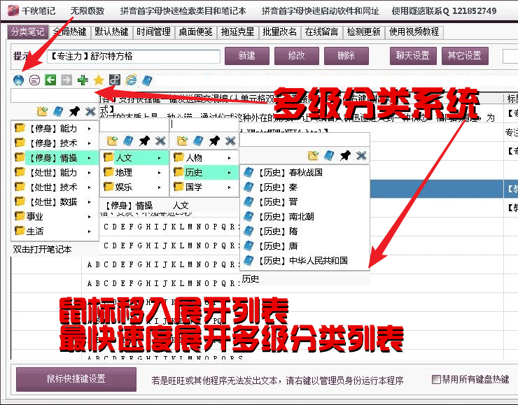Switch to 默认热键 tab

[x=111, y=31]
